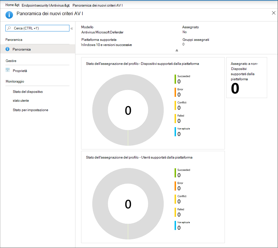This screenshot has width=278, height=248.
Task: Click orange Error swatch in the devices chart
Action: pyautogui.click(x=175, y=92)
